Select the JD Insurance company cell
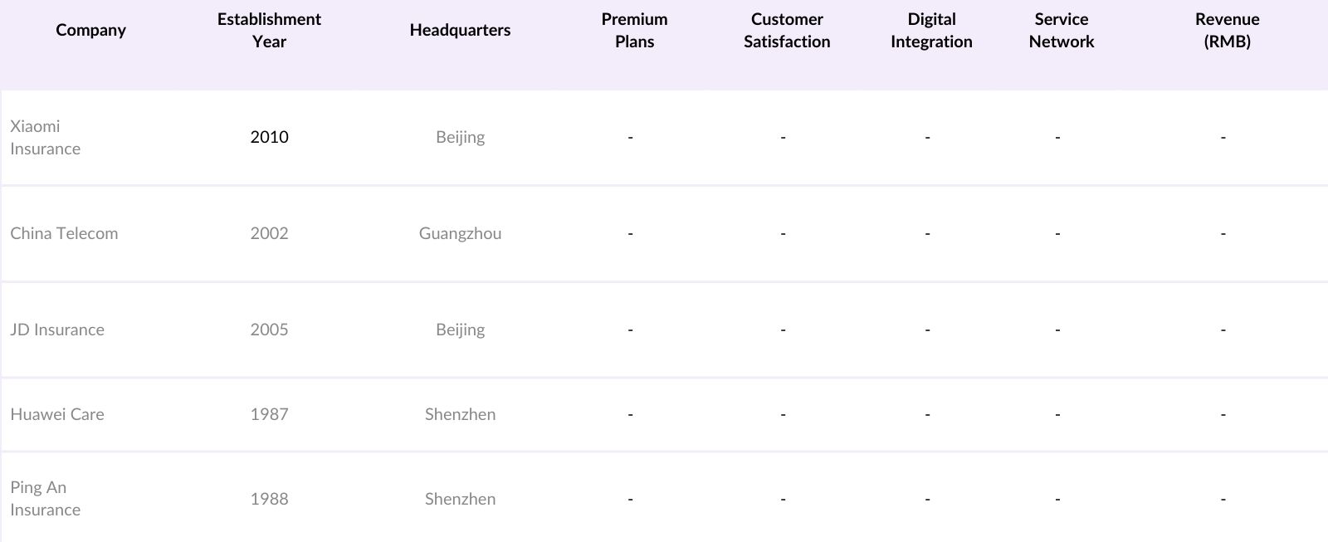The image size is (1328, 542). [57, 330]
